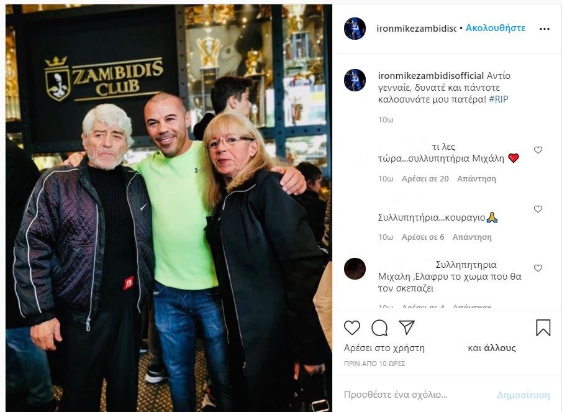Like the post with the heart icon
The width and height of the screenshot is (562, 412).
(x=351, y=327)
